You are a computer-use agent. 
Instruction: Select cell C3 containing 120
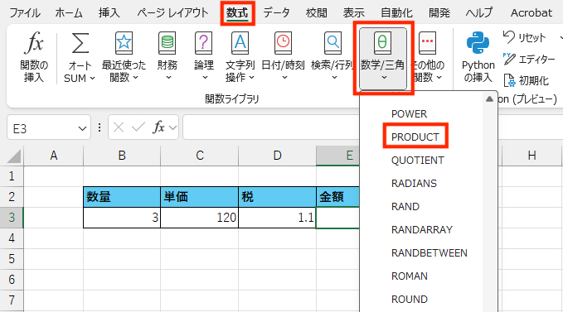click(x=199, y=218)
